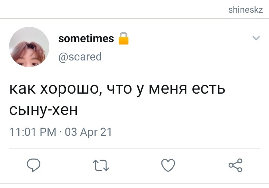269x188 pixels.
Task: Click the word сыну-хен in the tweet
Action: (44, 110)
